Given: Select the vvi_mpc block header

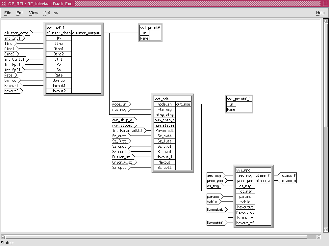Looking at the screenshot, I should [x=253, y=170].
